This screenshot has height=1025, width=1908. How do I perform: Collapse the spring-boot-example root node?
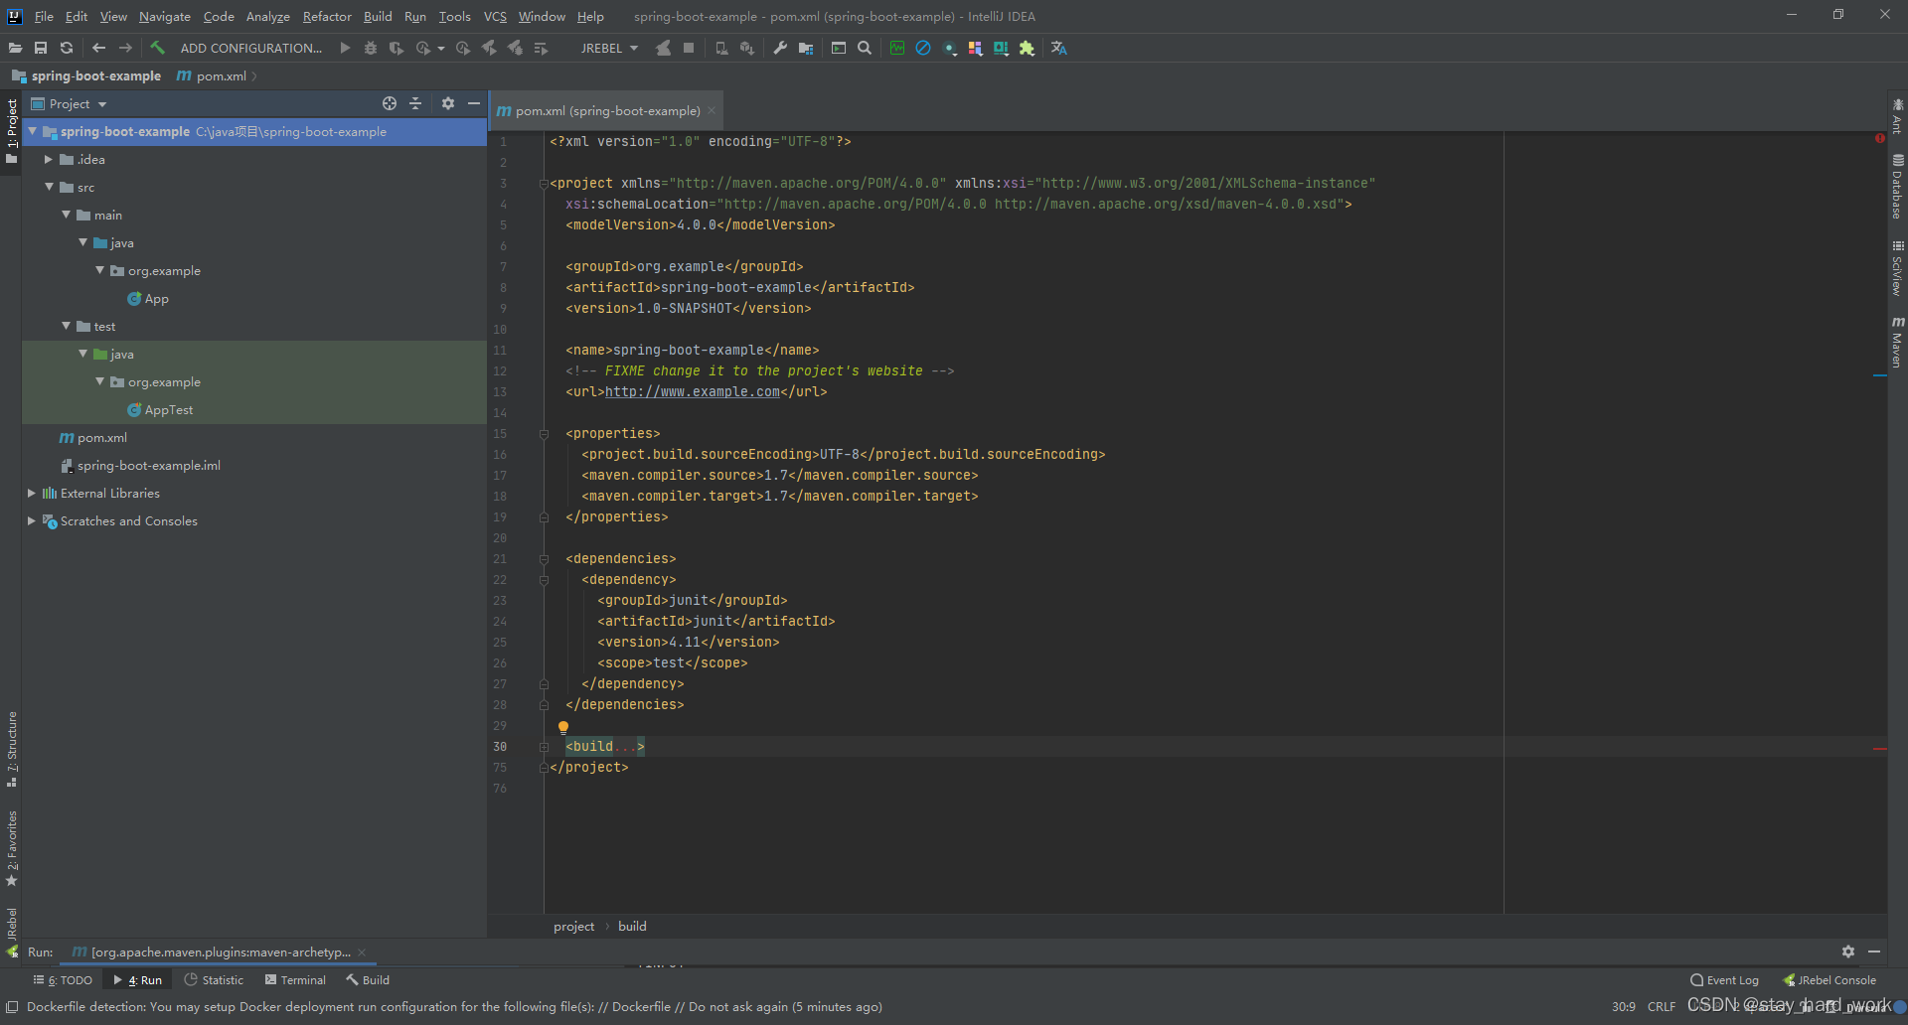[33, 131]
